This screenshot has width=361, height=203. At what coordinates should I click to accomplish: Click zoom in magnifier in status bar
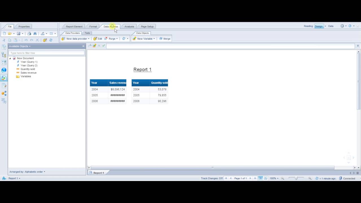click(310, 178)
